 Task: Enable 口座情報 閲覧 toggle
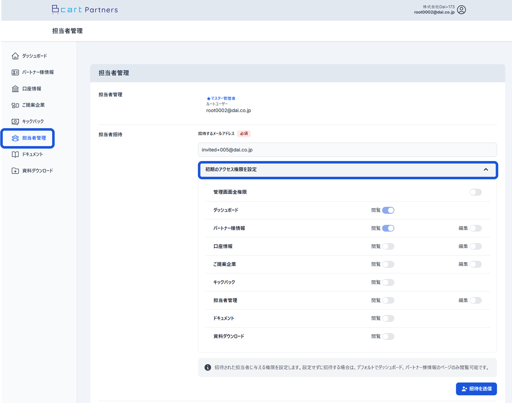(388, 246)
